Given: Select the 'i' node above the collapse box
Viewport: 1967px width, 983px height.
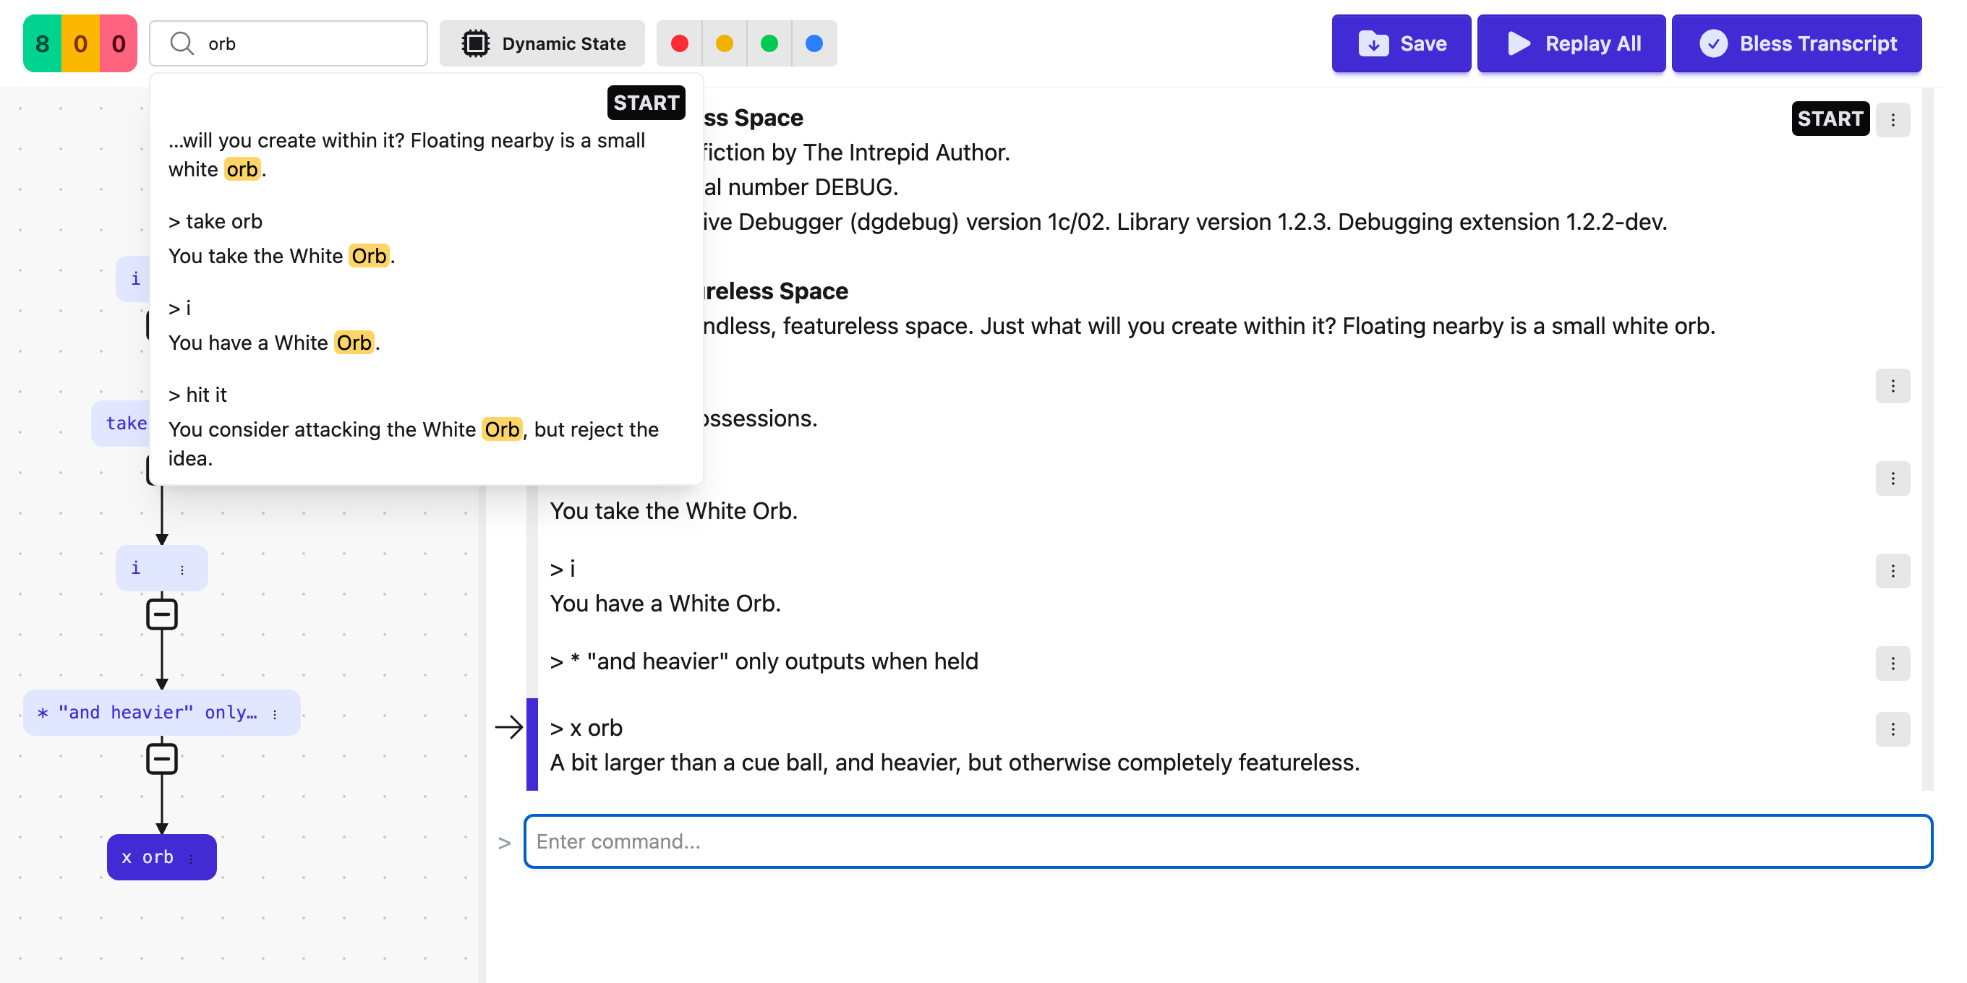Looking at the screenshot, I should point(162,568).
